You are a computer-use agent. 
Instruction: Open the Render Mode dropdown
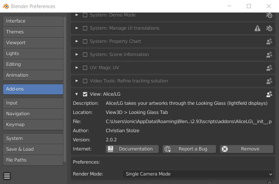[x=198, y=174]
